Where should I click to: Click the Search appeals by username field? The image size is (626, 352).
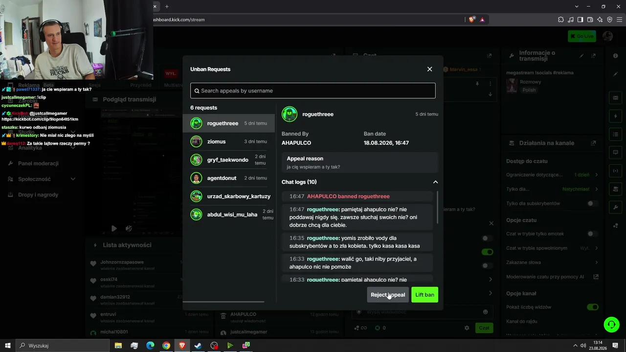pos(313,90)
